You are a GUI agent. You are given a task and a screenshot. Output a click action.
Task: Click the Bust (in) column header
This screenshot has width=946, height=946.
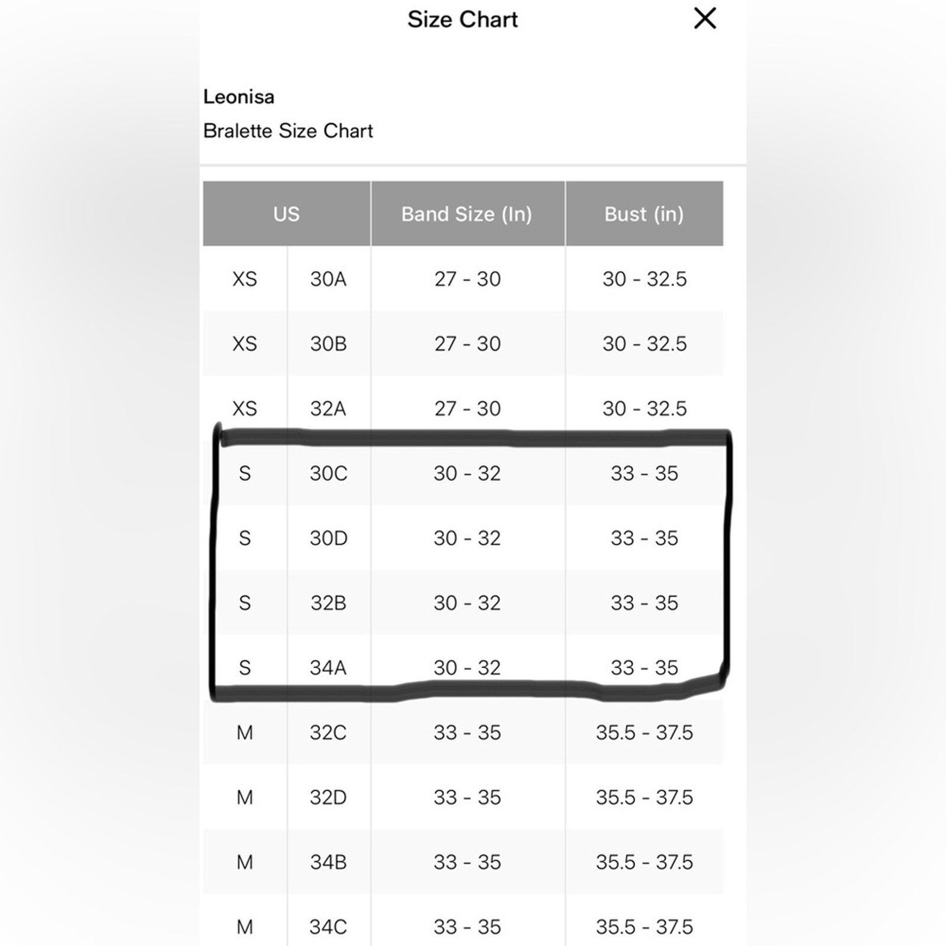[644, 214]
